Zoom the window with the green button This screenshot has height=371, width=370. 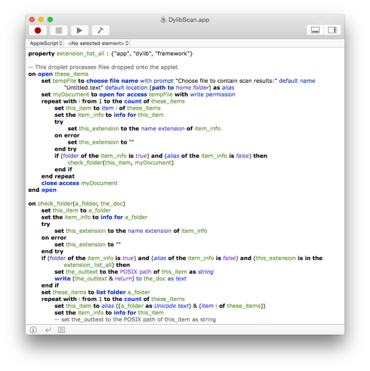pos(50,20)
